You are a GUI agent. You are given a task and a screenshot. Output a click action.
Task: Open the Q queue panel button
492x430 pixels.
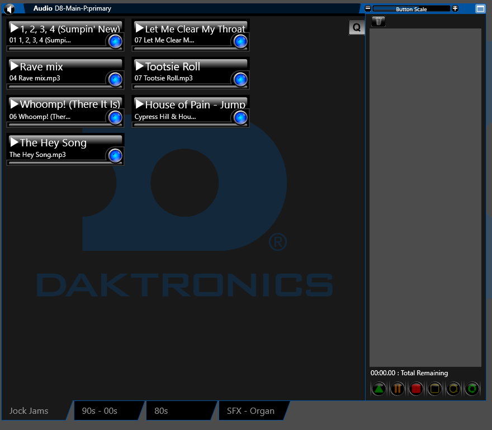[357, 27]
